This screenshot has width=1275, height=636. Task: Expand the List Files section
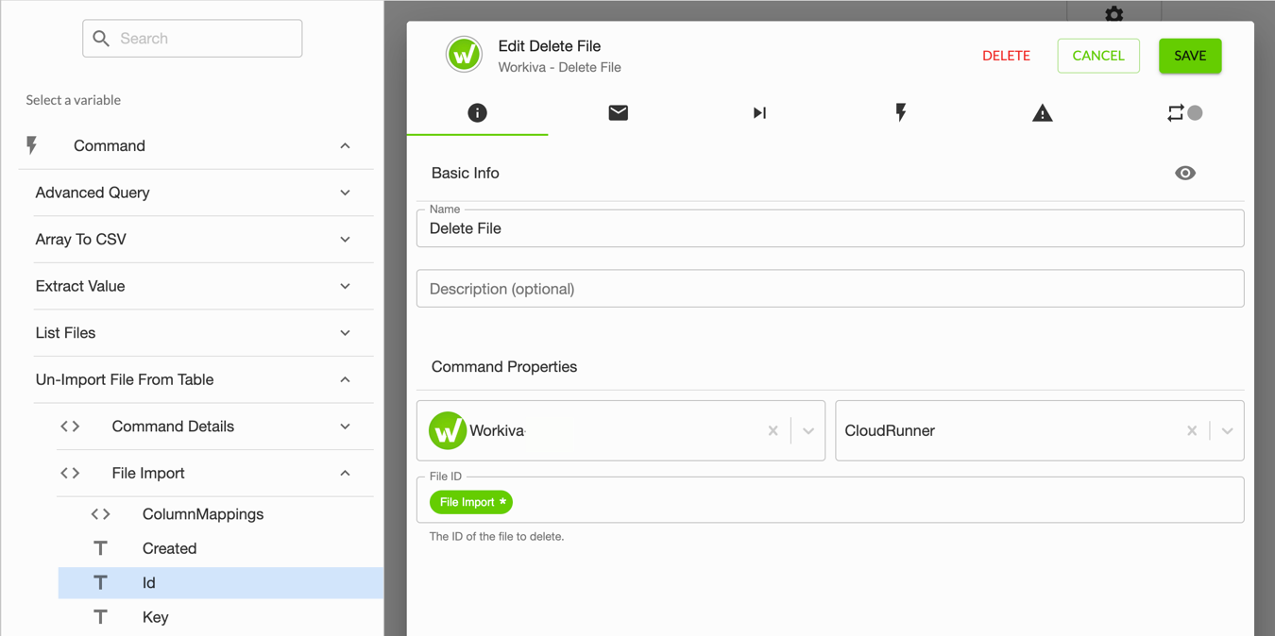(345, 333)
